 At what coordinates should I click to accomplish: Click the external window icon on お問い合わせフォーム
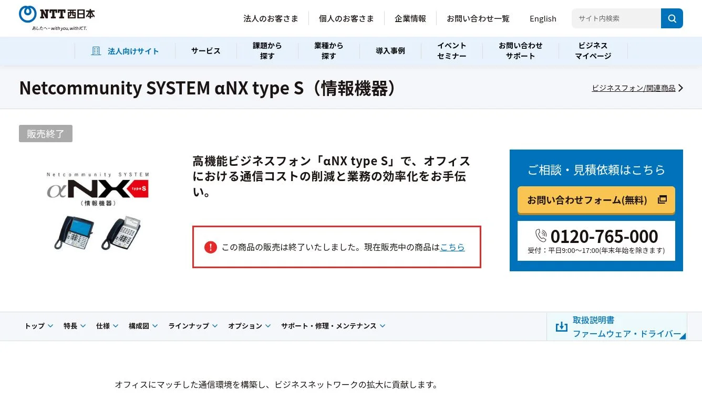[662, 199]
